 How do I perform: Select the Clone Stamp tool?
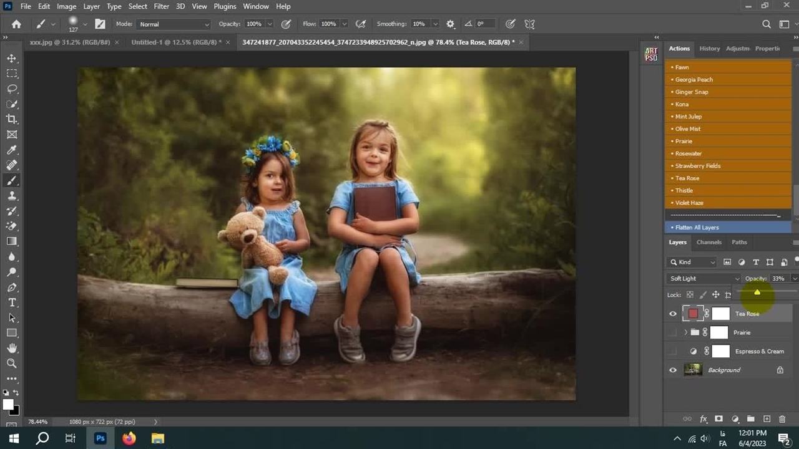pos(12,196)
